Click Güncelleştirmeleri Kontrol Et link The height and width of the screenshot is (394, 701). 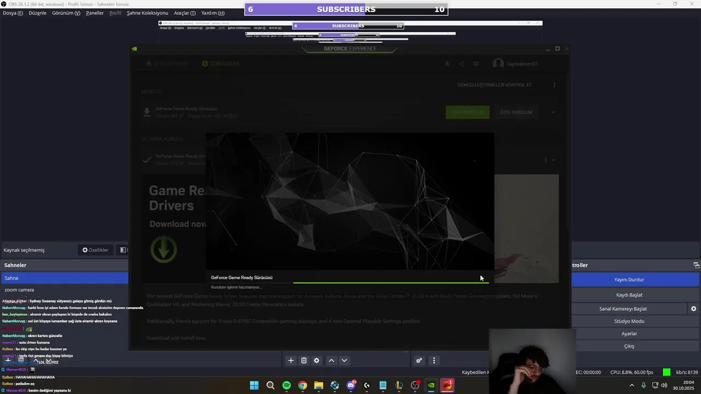coord(495,85)
